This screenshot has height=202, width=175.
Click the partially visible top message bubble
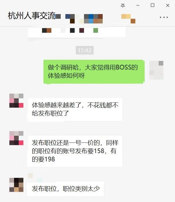77,32
